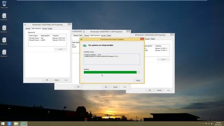Open File Explorer from the taskbar
The image size is (224, 126).
(x=16, y=124)
